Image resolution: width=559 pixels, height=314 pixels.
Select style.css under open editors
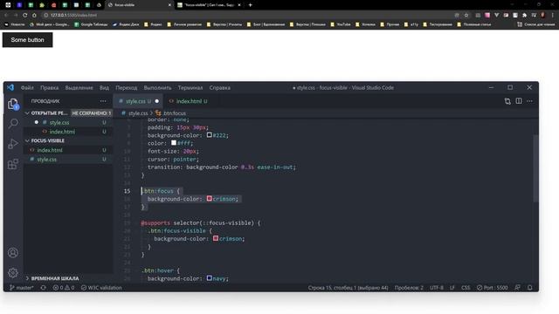click(68, 122)
